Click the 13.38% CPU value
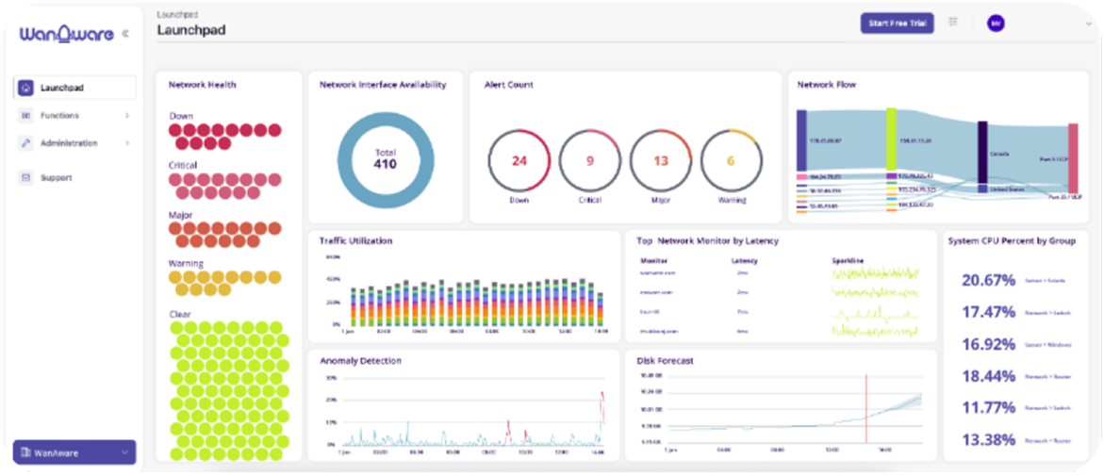This screenshot has height=475, width=1104. coord(989,440)
